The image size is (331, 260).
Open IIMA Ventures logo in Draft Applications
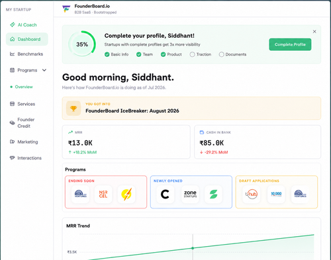coord(300,194)
